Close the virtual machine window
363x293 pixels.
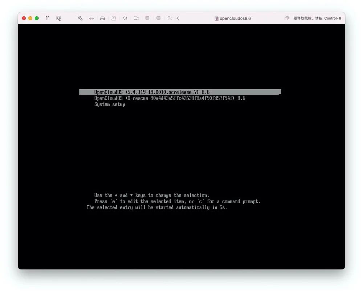(x=24, y=18)
